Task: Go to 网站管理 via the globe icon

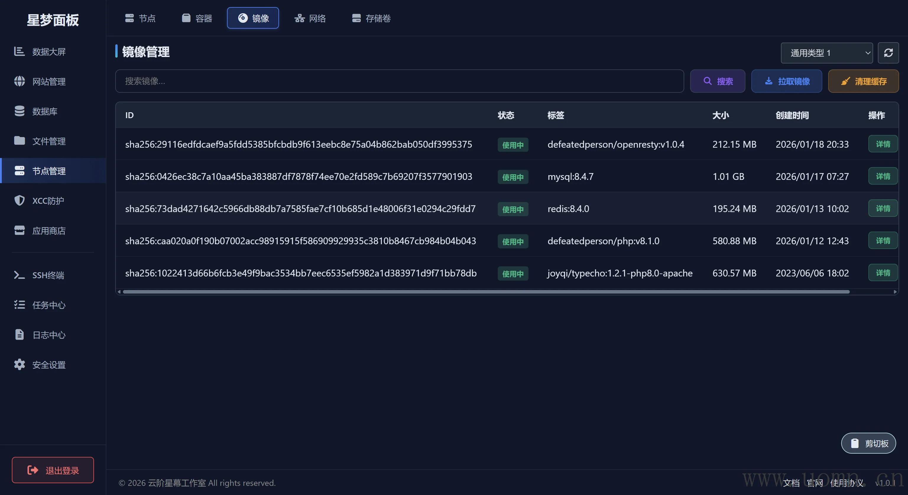Action: tap(20, 82)
